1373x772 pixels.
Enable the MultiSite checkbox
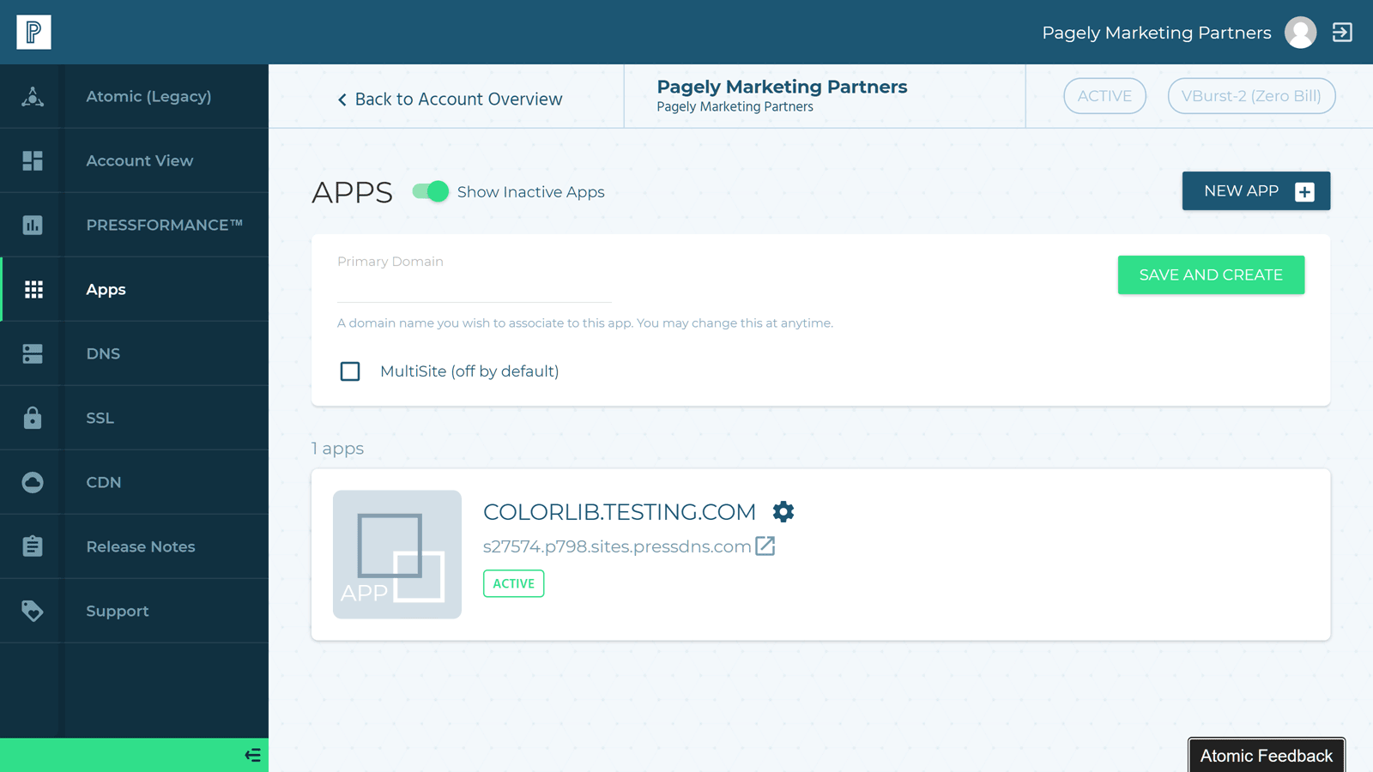pos(350,371)
